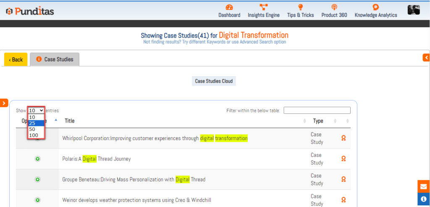Click the Case Studies Cloud button
The height and width of the screenshot is (207, 430).
click(x=214, y=81)
